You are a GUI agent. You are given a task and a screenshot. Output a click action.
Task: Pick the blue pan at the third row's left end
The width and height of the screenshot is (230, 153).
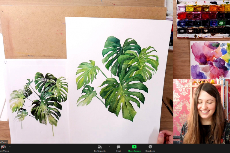click(181, 23)
